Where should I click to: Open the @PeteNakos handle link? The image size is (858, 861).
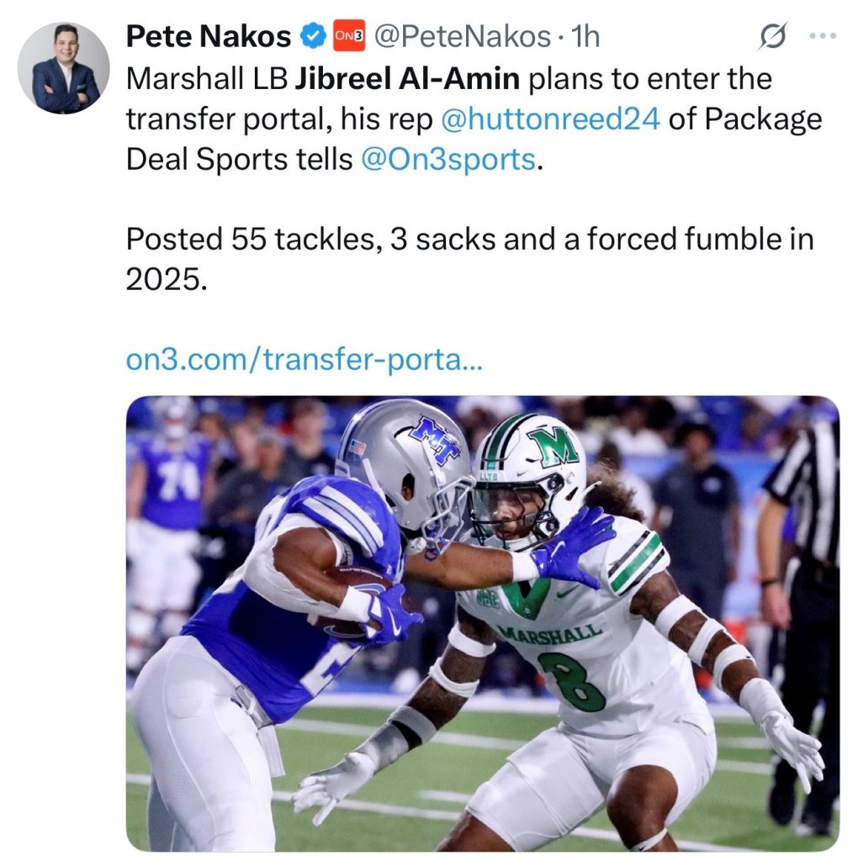tap(462, 36)
